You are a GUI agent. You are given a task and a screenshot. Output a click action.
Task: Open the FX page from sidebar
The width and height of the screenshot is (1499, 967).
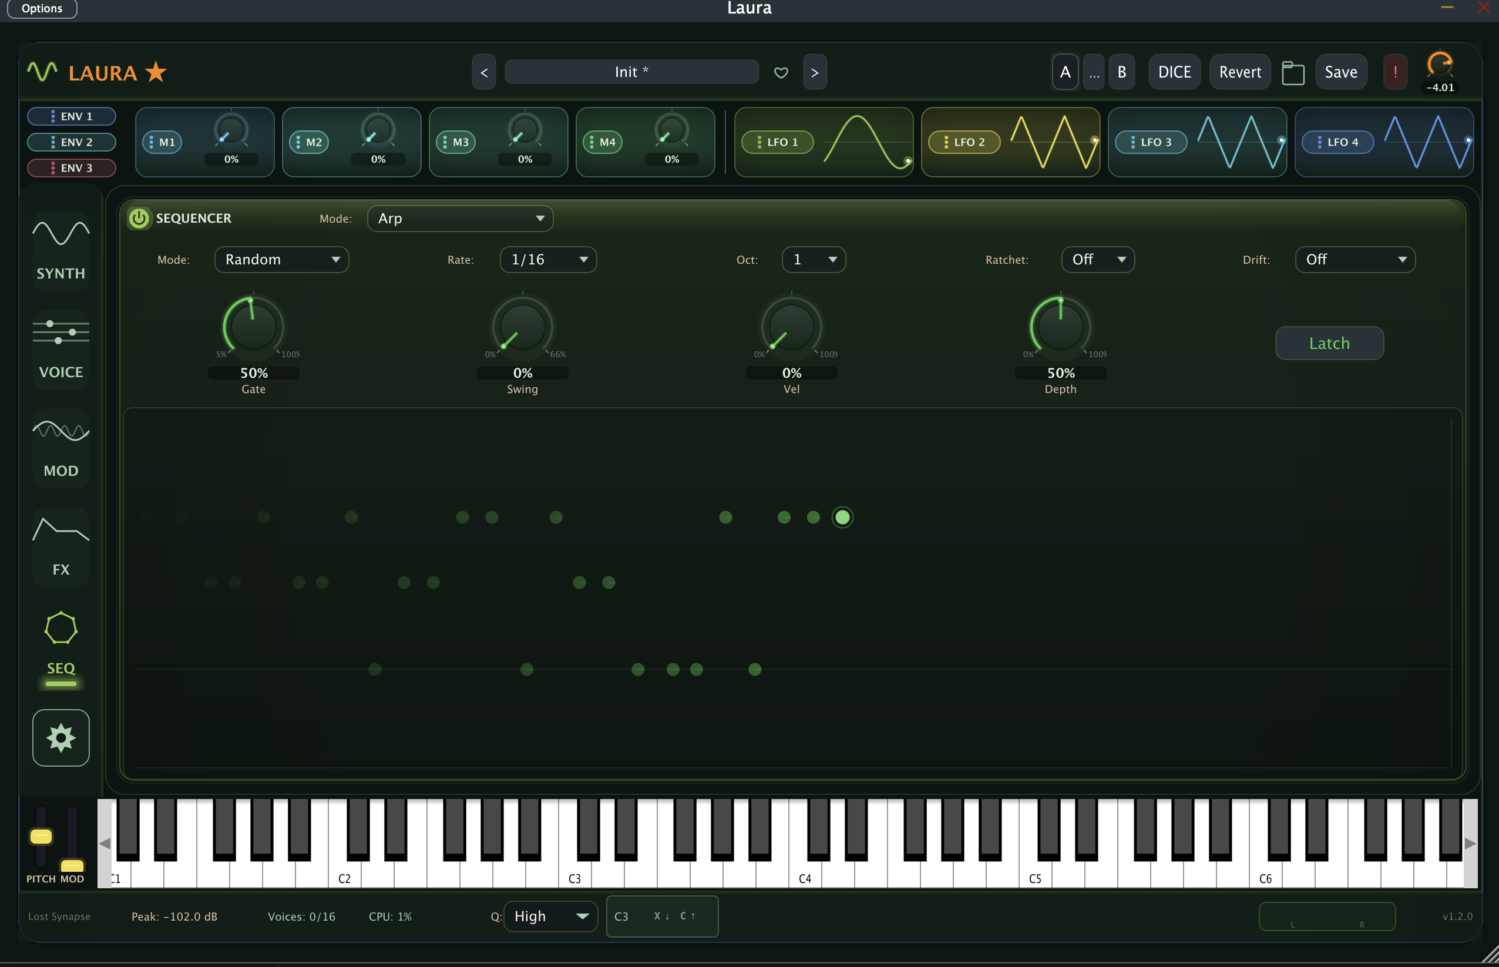(x=61, y=548)
